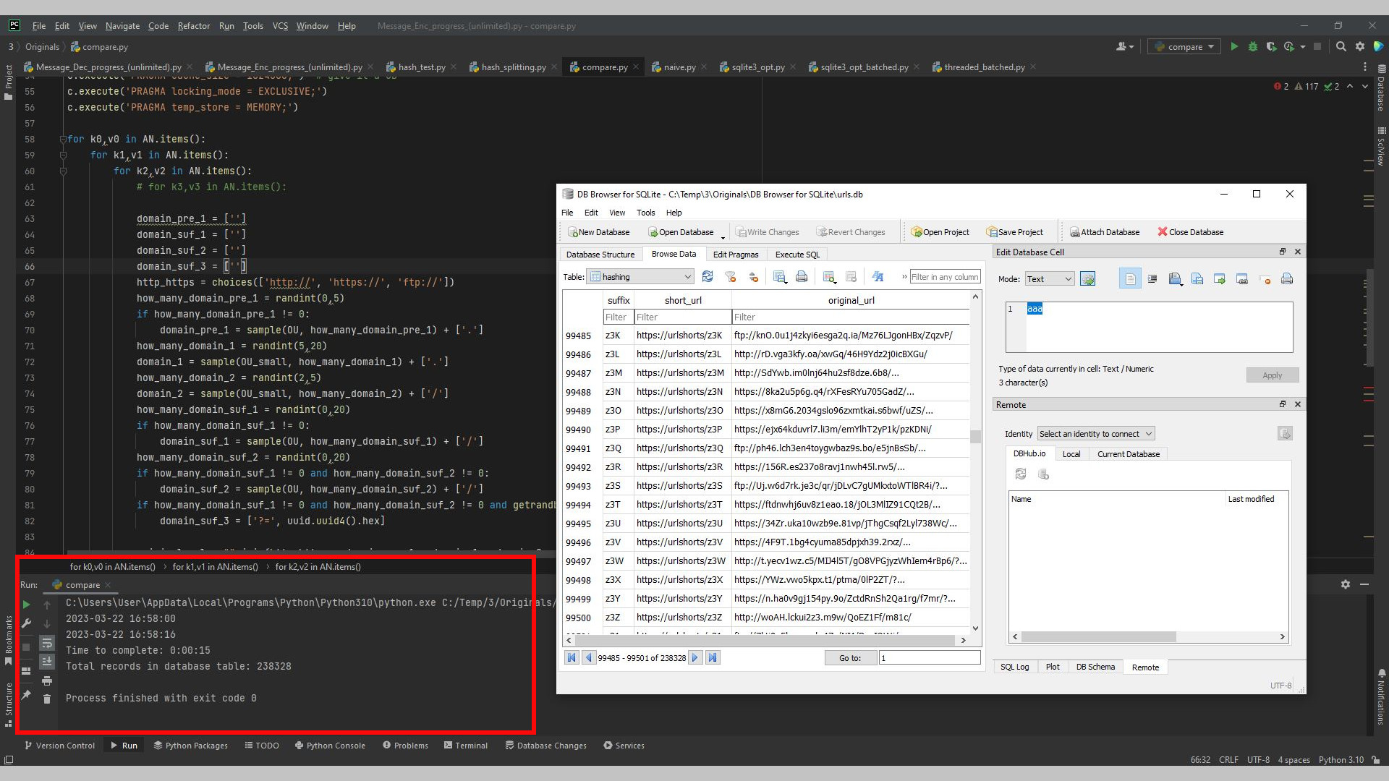Click the Go to record field
The height and width of the screenshot is (781, 1389).
click(929, 658)
